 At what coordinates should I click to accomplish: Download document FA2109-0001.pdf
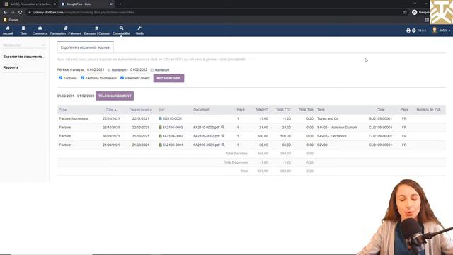206,144
